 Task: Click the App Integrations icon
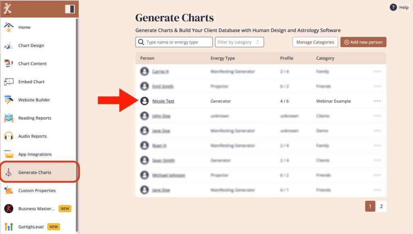(x=8, y=154)
